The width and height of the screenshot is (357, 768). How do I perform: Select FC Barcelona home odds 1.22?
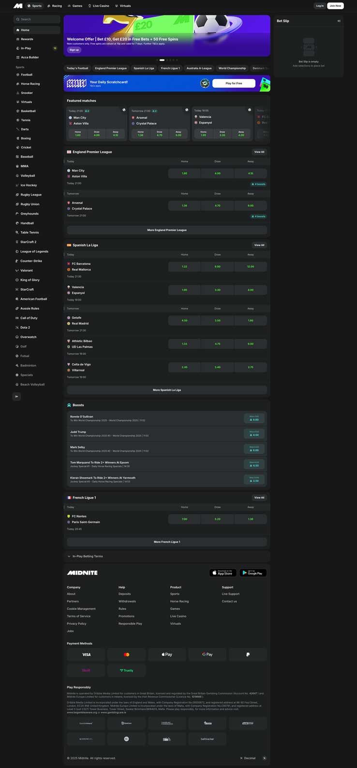(184, 266)
